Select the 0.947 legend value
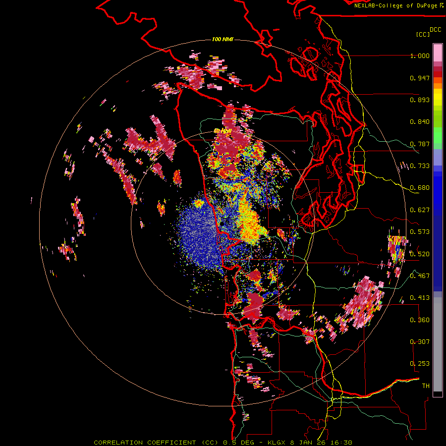Image resolution: width=446 pixels, height=446 pixels. pyautogui.click(x=420, y=78)
